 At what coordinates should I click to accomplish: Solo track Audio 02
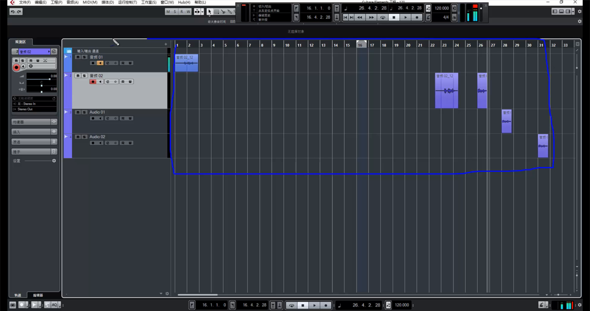tap(84, 137)
